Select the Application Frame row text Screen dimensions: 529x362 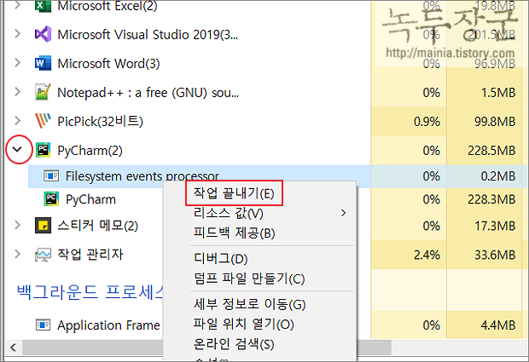pyautogui.click(x=108, y=325)
